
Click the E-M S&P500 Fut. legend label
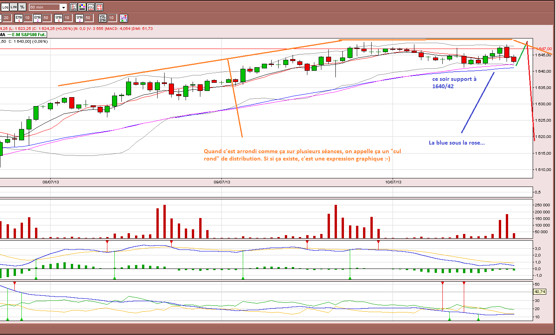pos(29,35)
